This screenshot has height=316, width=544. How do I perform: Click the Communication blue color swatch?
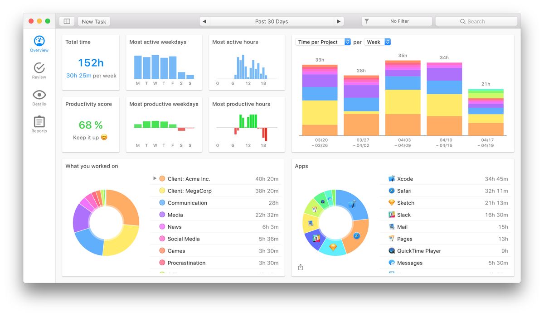pos(162,203)
